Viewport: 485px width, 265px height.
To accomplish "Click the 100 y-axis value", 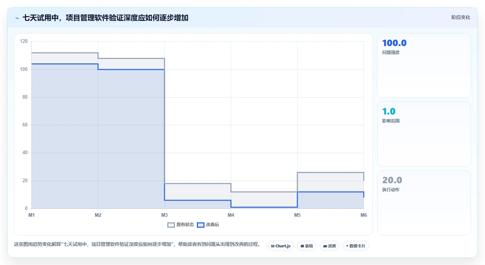I will click(x=24, y=69).
